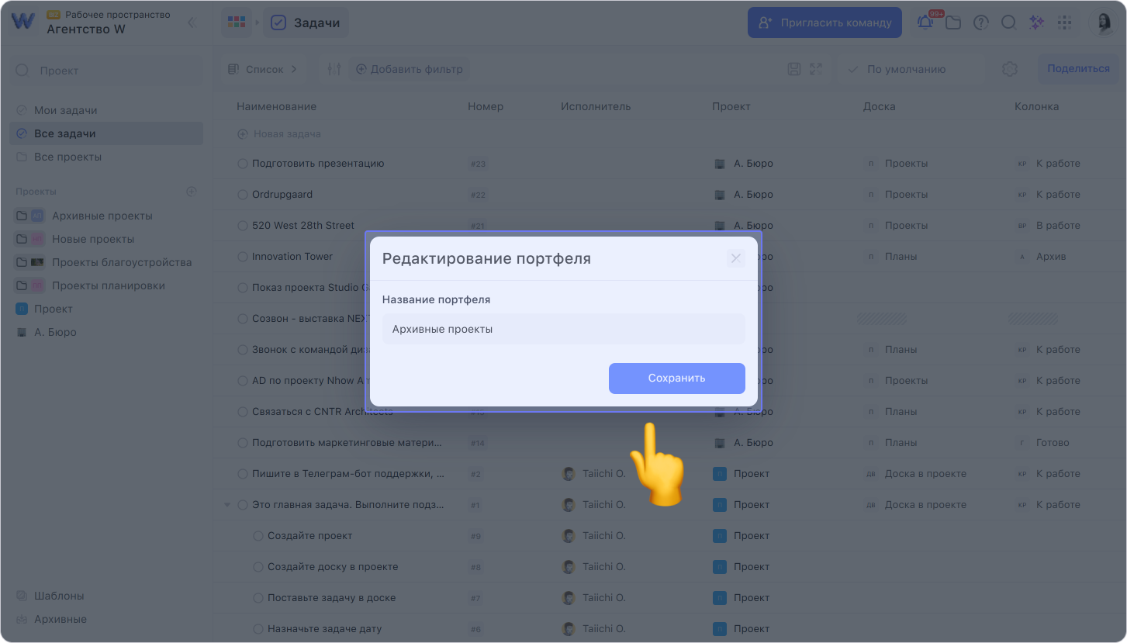Click the Поделиться button

[1078, 68]
